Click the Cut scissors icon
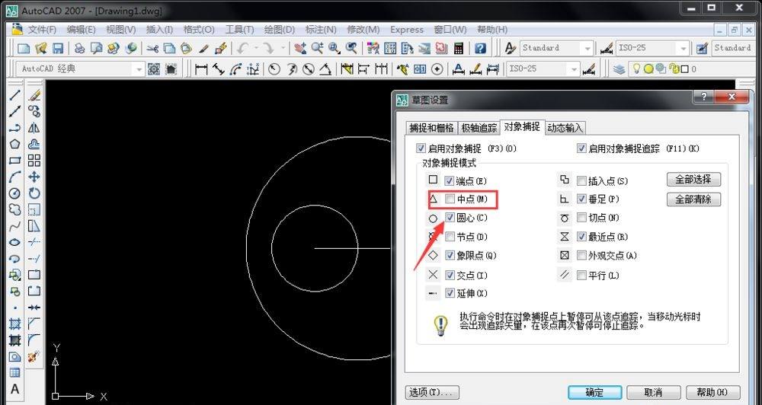The width and height of the screenshot is (762, 405). pyautogui.click(x=152, y=48)
